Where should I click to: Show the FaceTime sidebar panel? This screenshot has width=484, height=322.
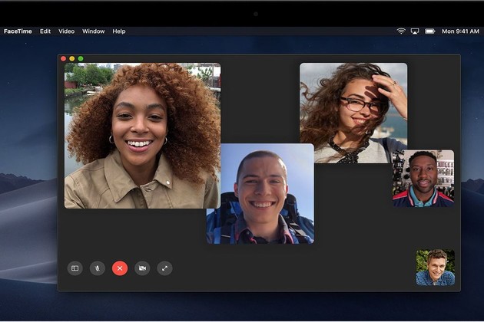coord(75,268)
